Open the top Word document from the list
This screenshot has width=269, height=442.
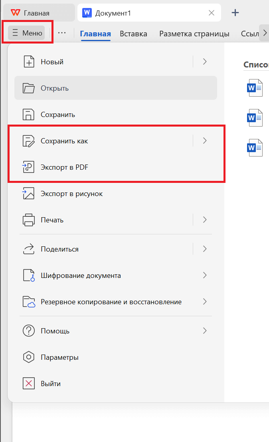click(255, 88)
